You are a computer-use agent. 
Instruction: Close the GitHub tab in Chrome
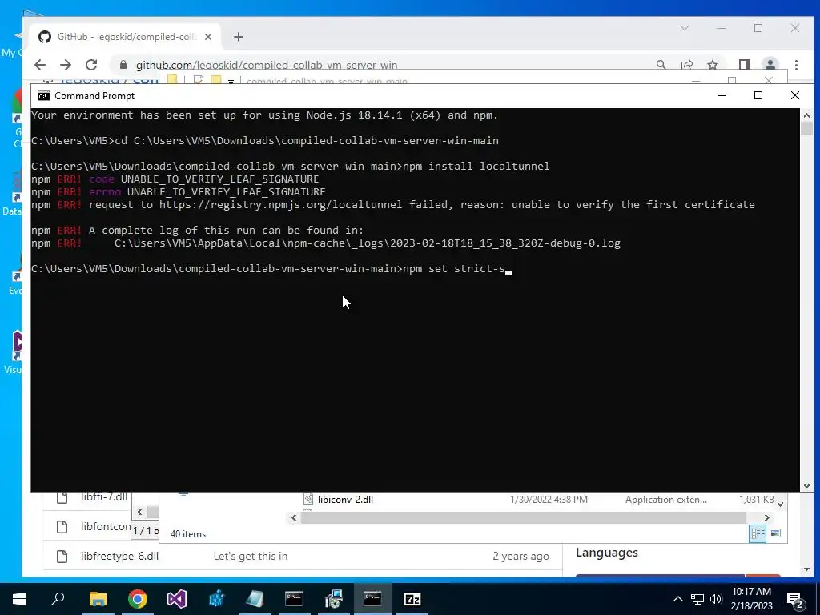208,37
